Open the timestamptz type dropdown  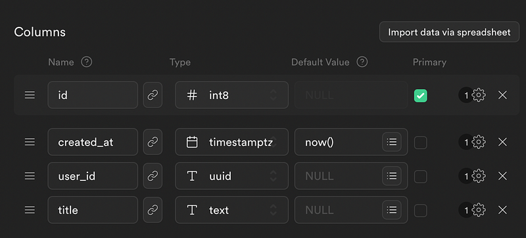(232, 142)
